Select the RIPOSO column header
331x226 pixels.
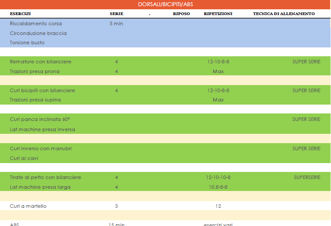point(181,14)
